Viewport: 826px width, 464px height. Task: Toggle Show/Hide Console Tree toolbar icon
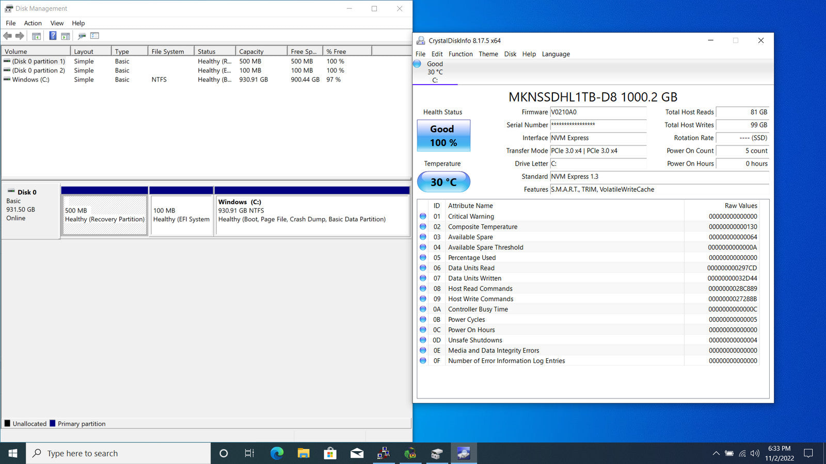[36, 36]
